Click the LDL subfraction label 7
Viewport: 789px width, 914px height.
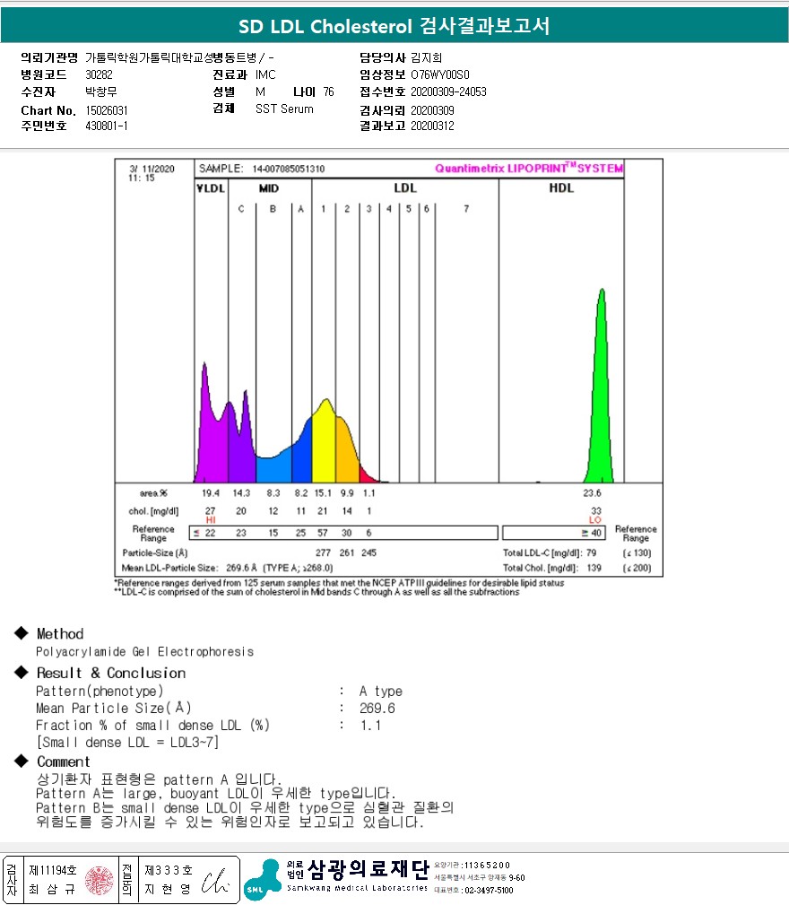pyautogui.click(x=466, y=209)
